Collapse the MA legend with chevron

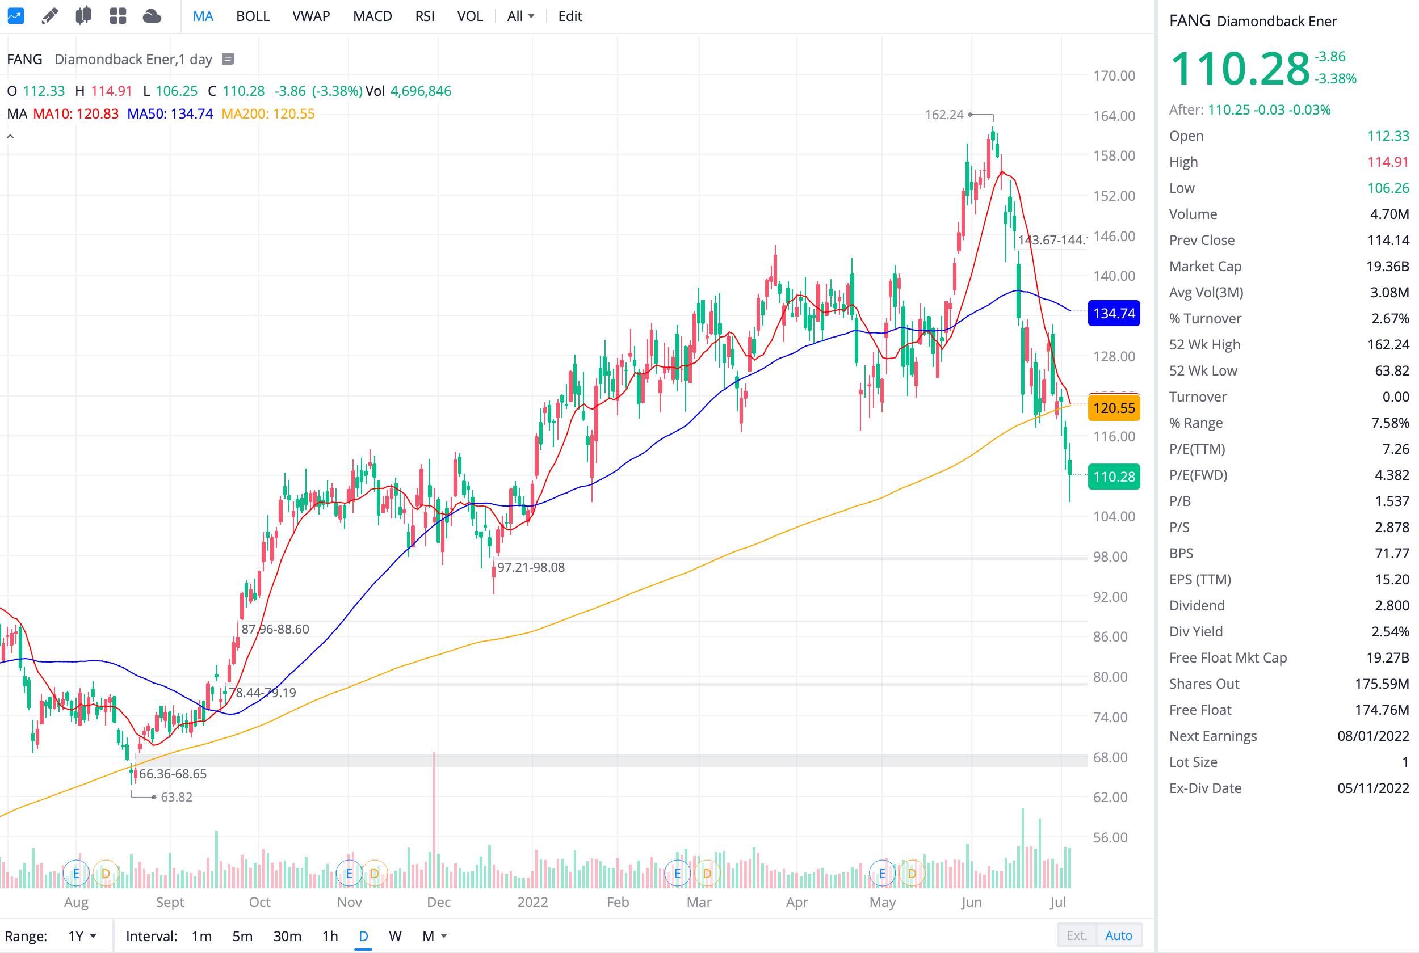10,136
